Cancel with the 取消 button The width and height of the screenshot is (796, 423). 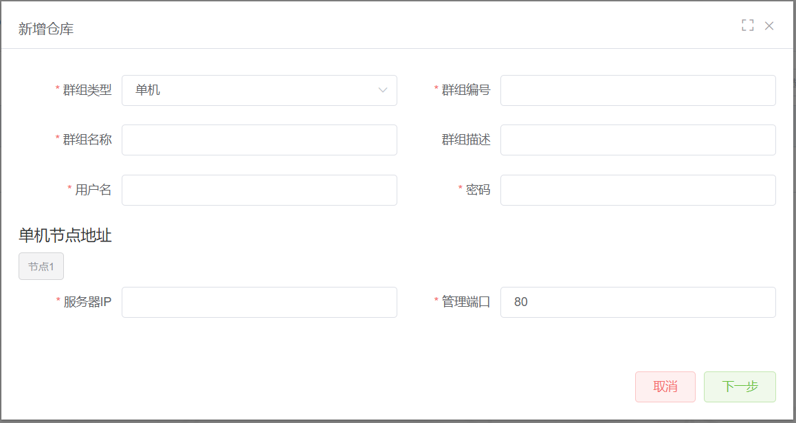coord(665,387)
